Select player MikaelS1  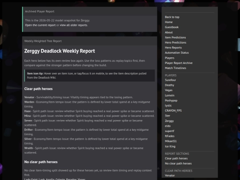click(171, 141)
